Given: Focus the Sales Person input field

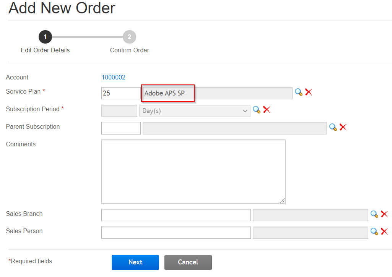Looking at the screenshot, I should [x=176, y=233].
